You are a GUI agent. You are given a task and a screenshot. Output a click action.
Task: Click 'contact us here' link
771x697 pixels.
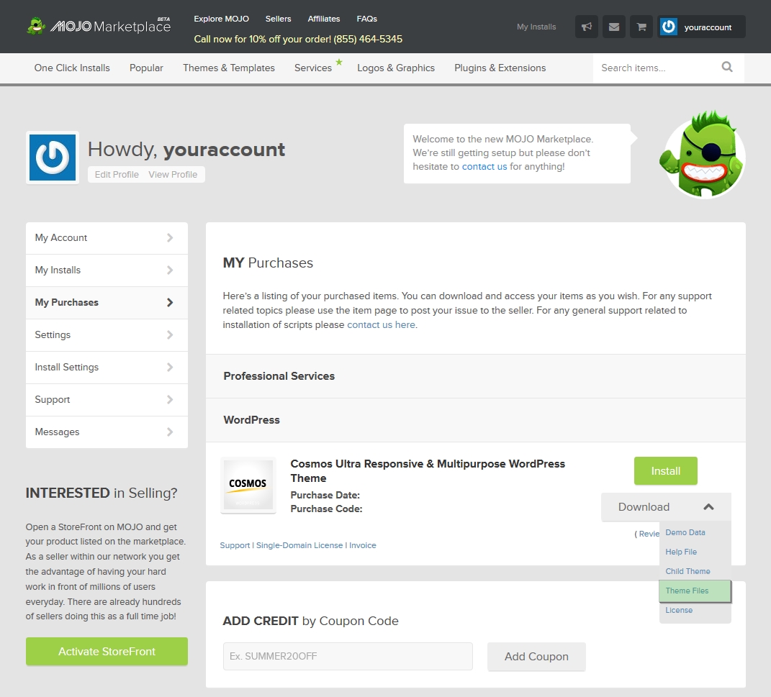click(x=381, y=324)
